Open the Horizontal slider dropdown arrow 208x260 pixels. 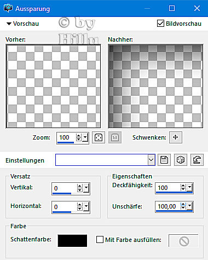(86, 207)
